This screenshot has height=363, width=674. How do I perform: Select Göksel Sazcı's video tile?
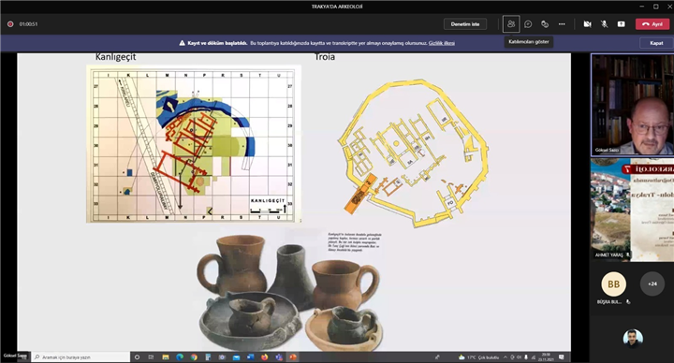point(632,105)
